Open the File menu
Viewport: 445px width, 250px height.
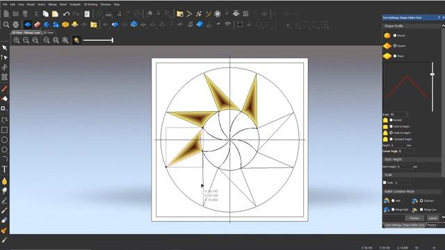[x=5, y=5]
